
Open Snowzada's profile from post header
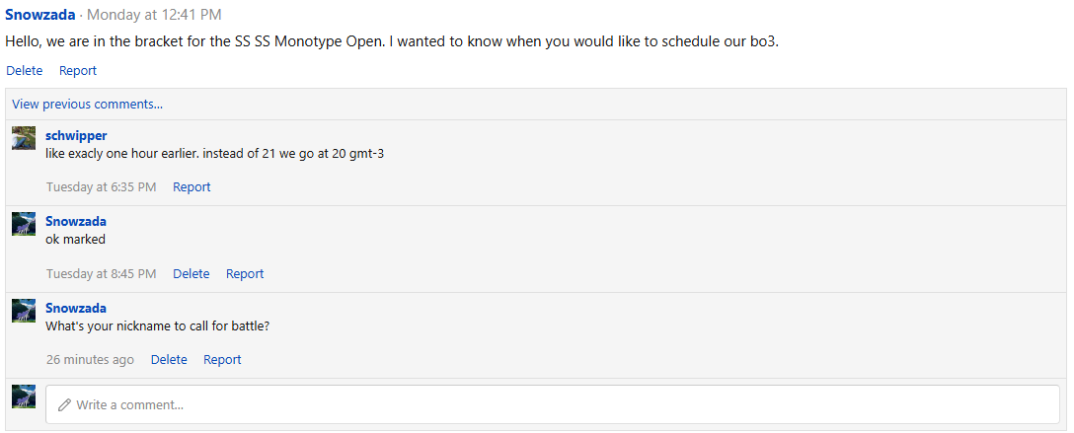coord(40,15)
